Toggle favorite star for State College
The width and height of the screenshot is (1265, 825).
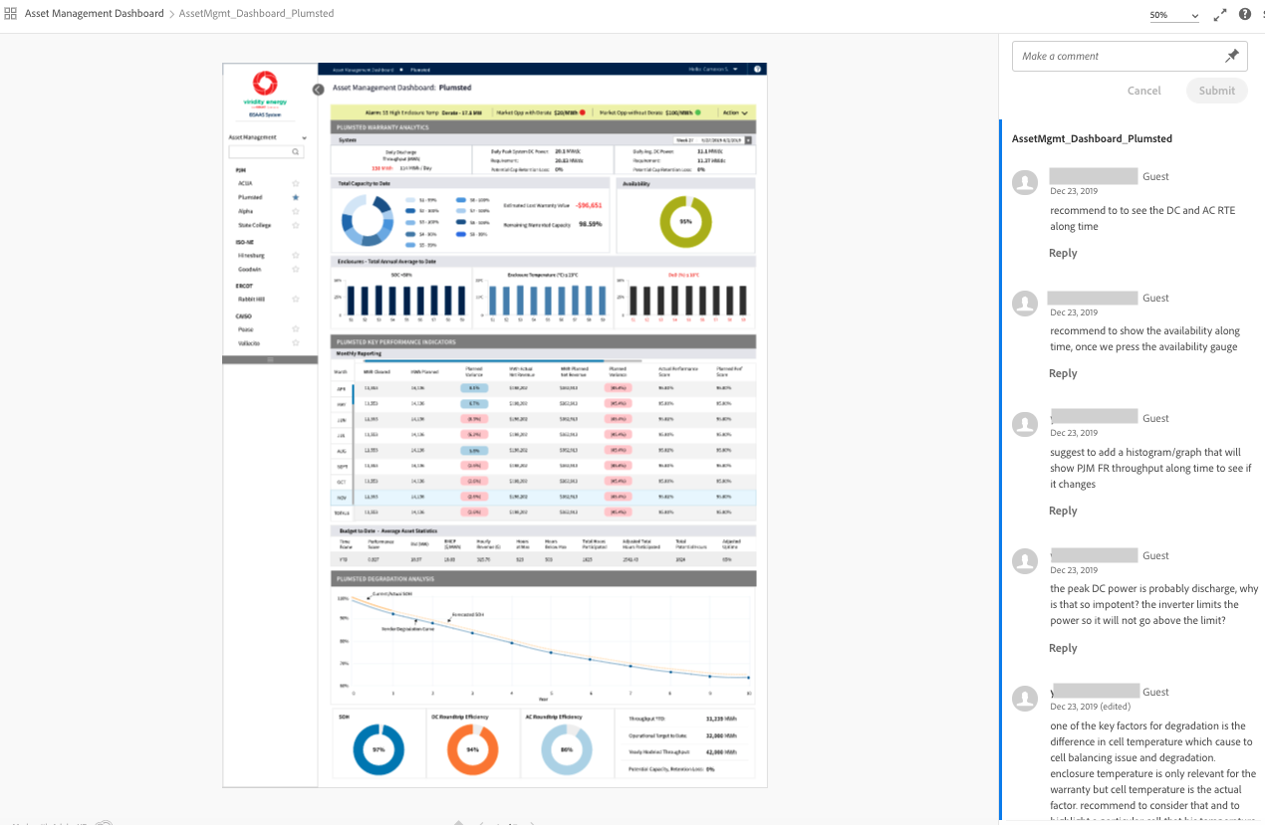point(296,226)
